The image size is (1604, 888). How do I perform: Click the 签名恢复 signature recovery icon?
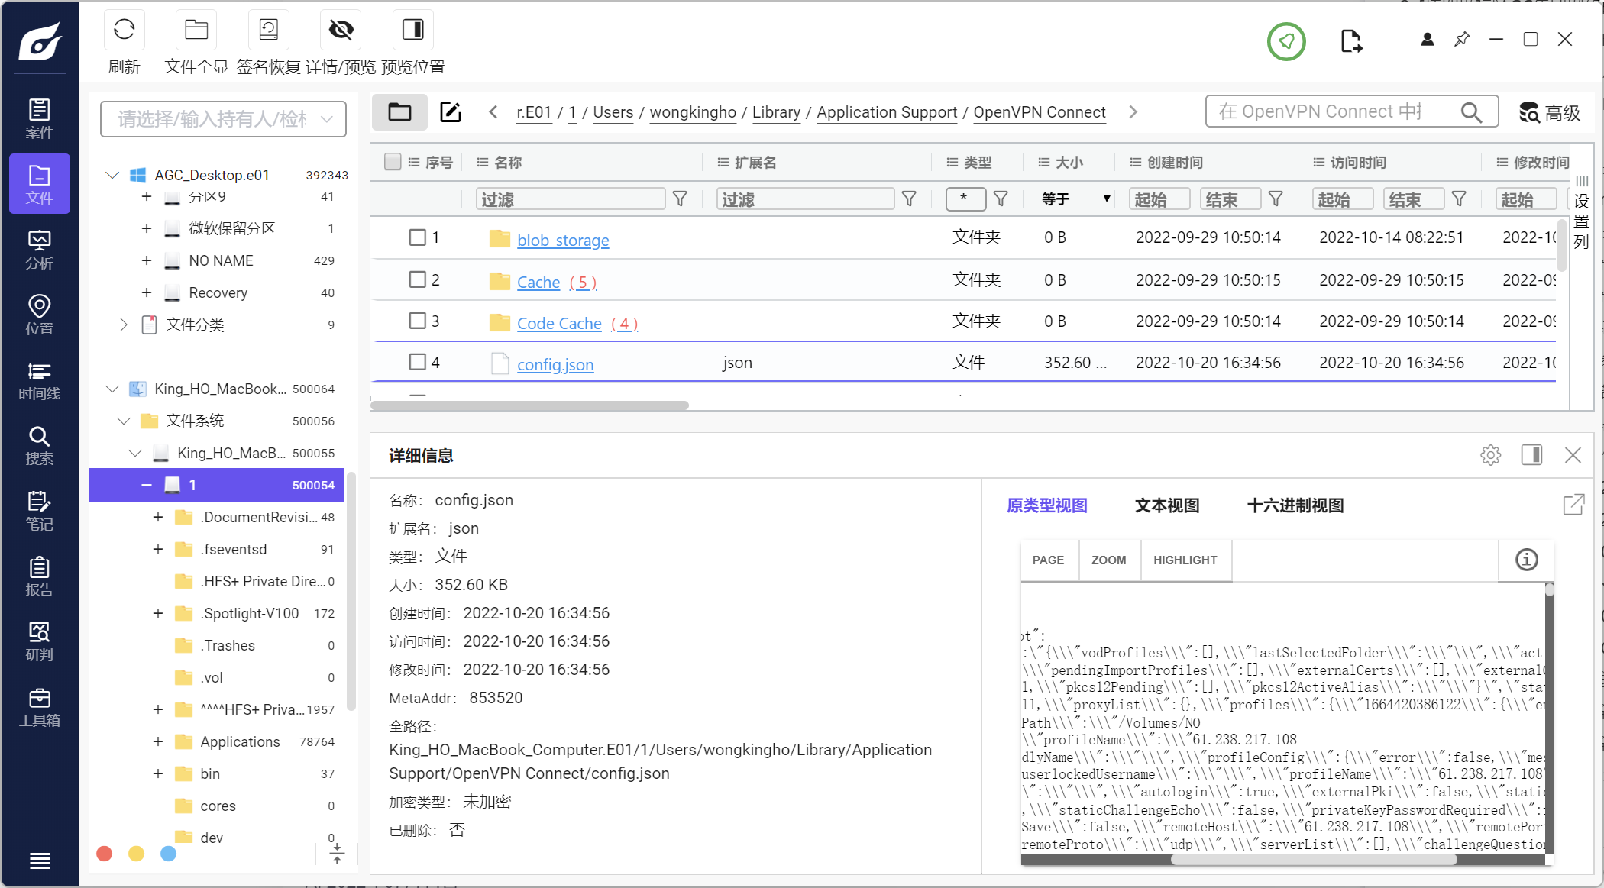coord(268,30)
